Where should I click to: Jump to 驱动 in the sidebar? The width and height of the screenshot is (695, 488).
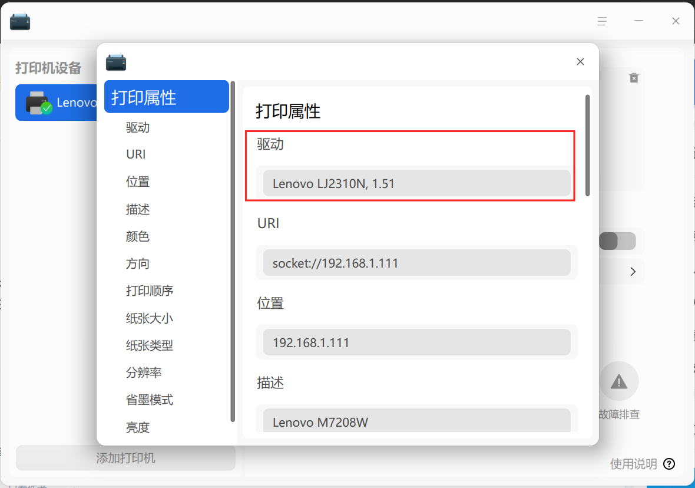[x=138, y=128]
